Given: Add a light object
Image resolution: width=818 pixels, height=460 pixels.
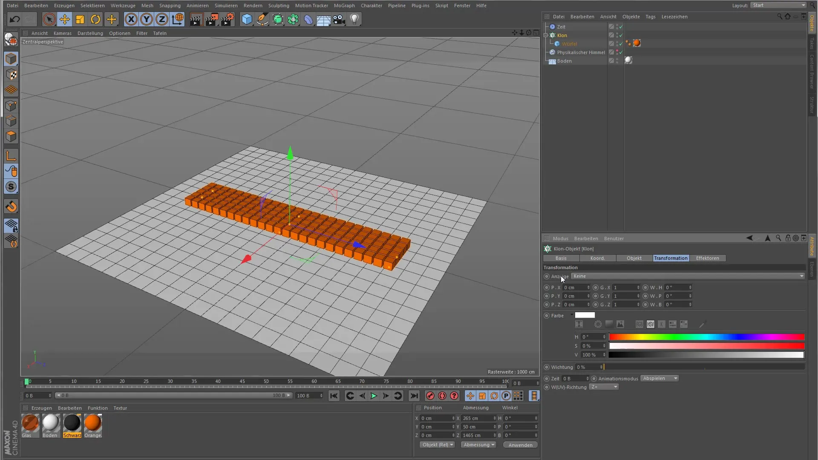Looking at the screenshot, I should (354, 19).
